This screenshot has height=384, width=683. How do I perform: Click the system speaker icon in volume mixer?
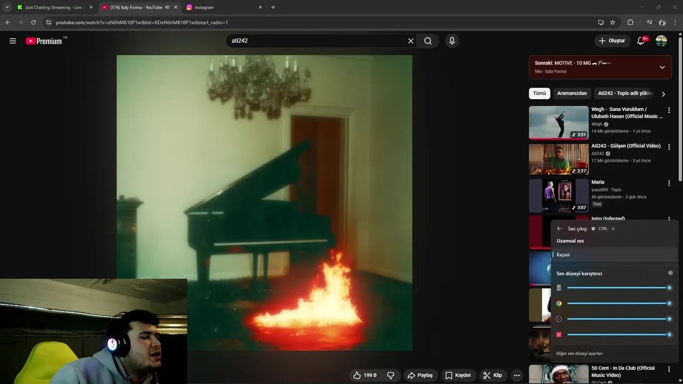[559, 288]
